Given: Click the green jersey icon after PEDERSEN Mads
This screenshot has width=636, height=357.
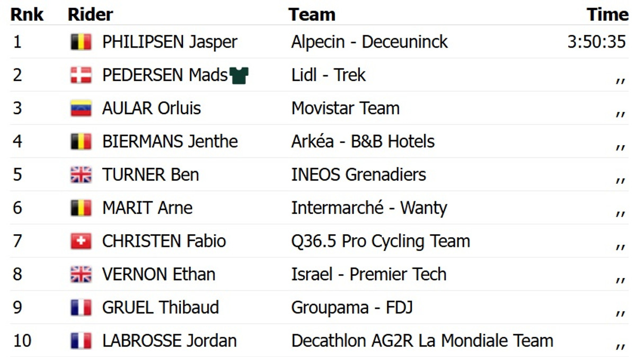Looking at the screenshot, I should [239, 76].
